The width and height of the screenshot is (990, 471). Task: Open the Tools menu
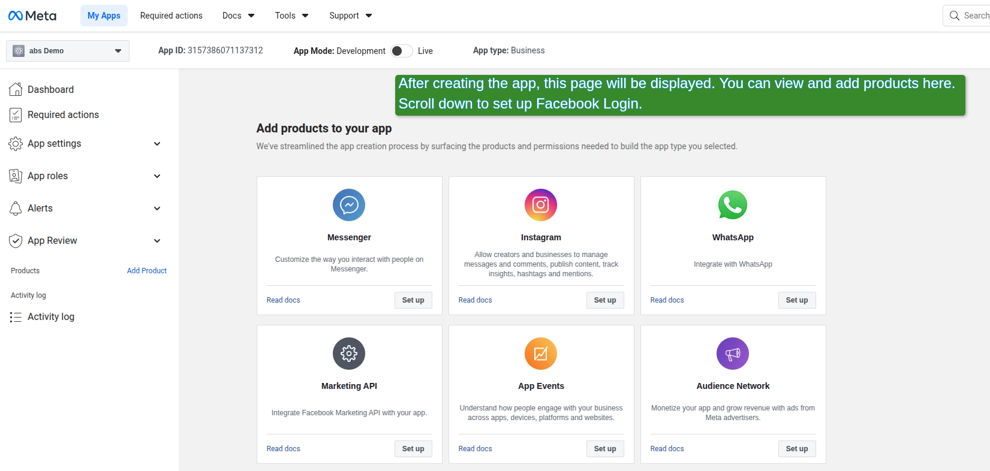pos(291,16)
